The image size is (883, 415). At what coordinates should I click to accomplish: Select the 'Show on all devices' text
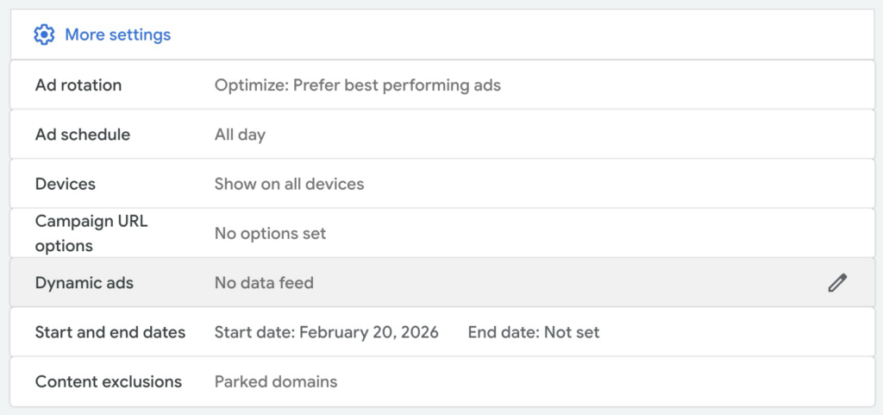point(289,184)
